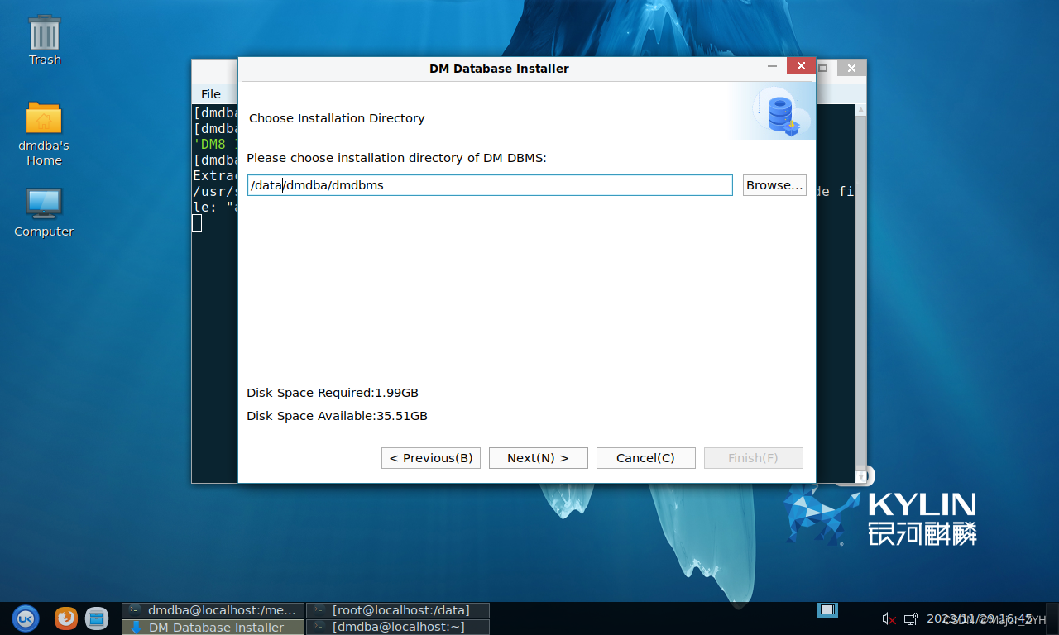Launch Firefox from the taskbar
The height and width of the screenshot is (635, 1059).
coord(66,618)
